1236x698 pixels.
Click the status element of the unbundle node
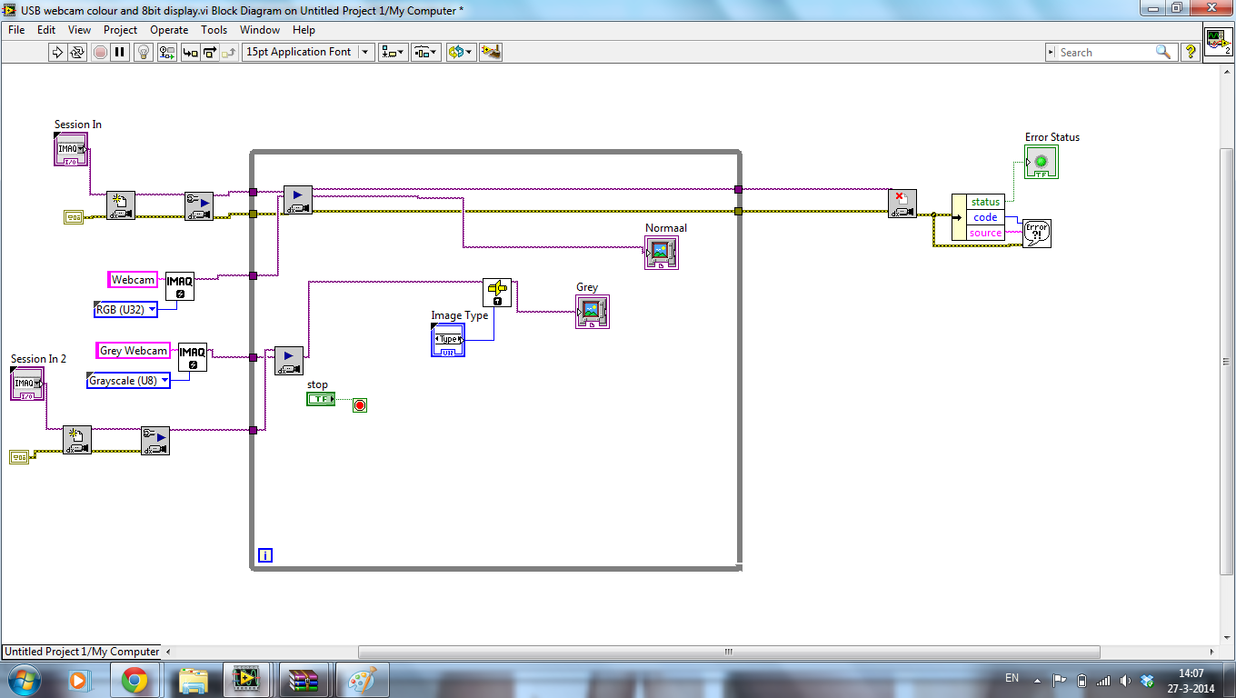pyautogui.click(x=985, y=202)
